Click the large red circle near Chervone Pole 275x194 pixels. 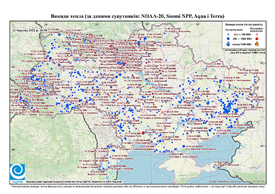tap(143, 133)
